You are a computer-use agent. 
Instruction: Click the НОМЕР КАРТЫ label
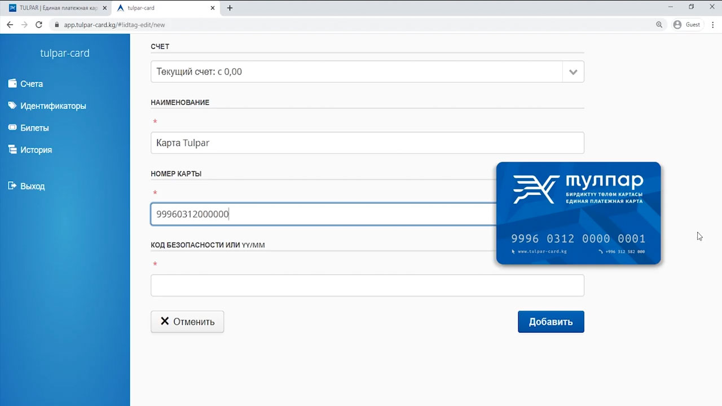click(x=176, y=174)
